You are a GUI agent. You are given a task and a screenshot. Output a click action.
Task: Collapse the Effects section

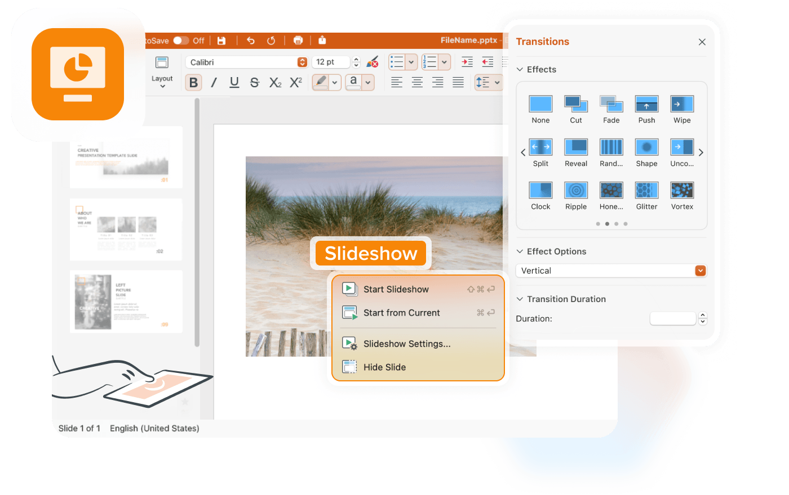pyautogui.click(x=520, y=70)
